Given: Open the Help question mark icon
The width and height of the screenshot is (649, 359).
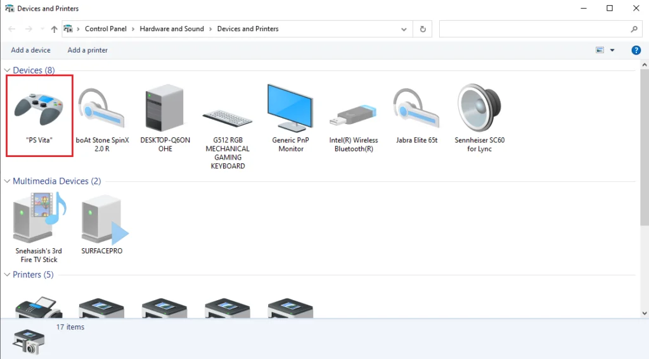Looking at the screenshot, I should coord(636,50).
